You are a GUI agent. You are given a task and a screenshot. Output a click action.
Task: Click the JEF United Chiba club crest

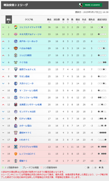16,27
